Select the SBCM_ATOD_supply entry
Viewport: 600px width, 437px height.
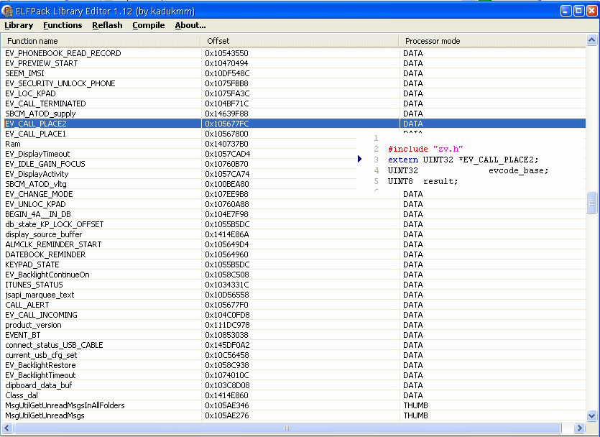tap(293, 114)
